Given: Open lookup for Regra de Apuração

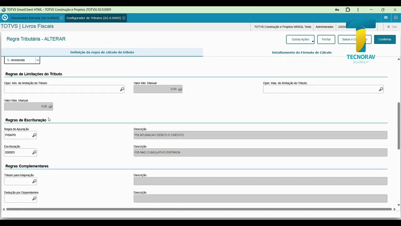Looking at the screenshot, I should coord(34,135).
